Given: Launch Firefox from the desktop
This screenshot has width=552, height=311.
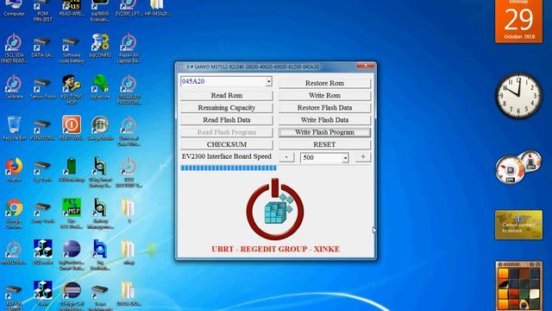Looking at the screenshot, I should pos(14,170).
